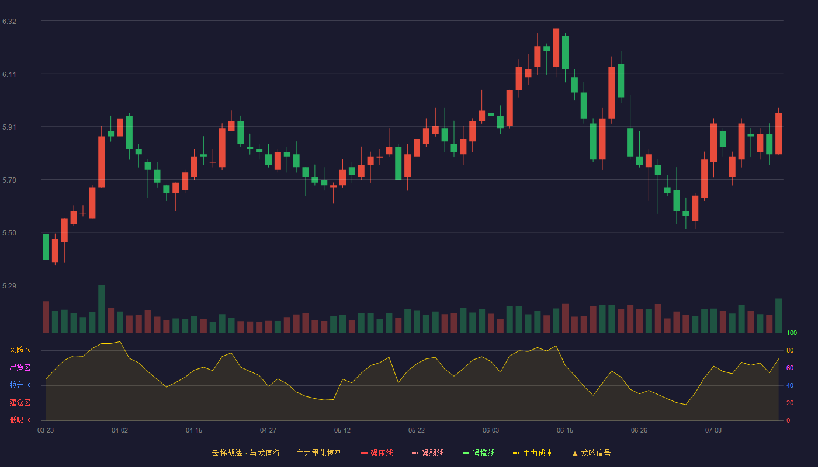Toggle the 主力成本 legend entry

(x=533, y=453)
